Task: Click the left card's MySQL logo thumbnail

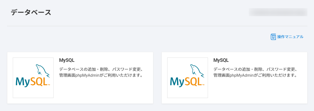Action: [x=33, y=78]
